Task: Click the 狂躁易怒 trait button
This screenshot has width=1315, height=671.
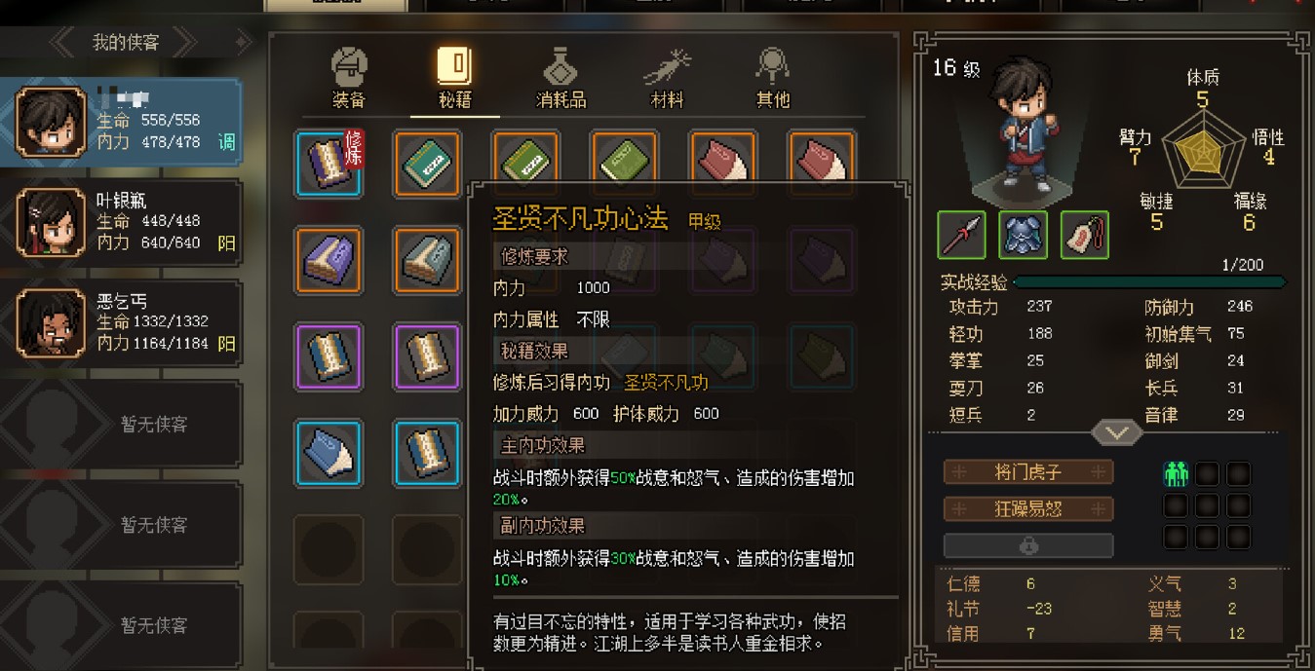Action: click(x=1028, y=509)
